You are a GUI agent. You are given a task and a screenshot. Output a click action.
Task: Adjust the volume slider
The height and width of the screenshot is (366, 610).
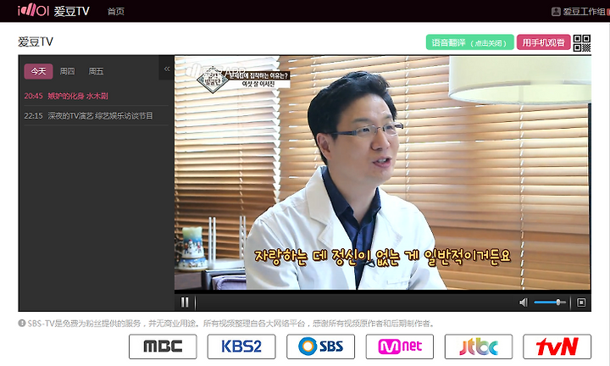click(549, 302)
